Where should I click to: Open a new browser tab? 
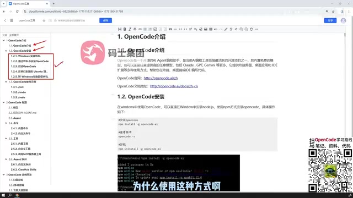tap(54, 4)
